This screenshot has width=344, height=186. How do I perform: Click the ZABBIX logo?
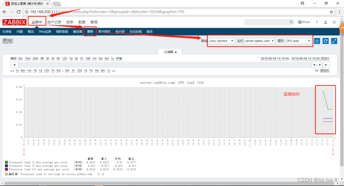pos(14,22)
